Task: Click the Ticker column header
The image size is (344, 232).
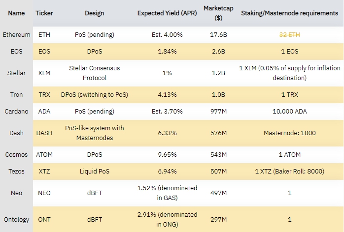Action: click(x=44, y=13)
